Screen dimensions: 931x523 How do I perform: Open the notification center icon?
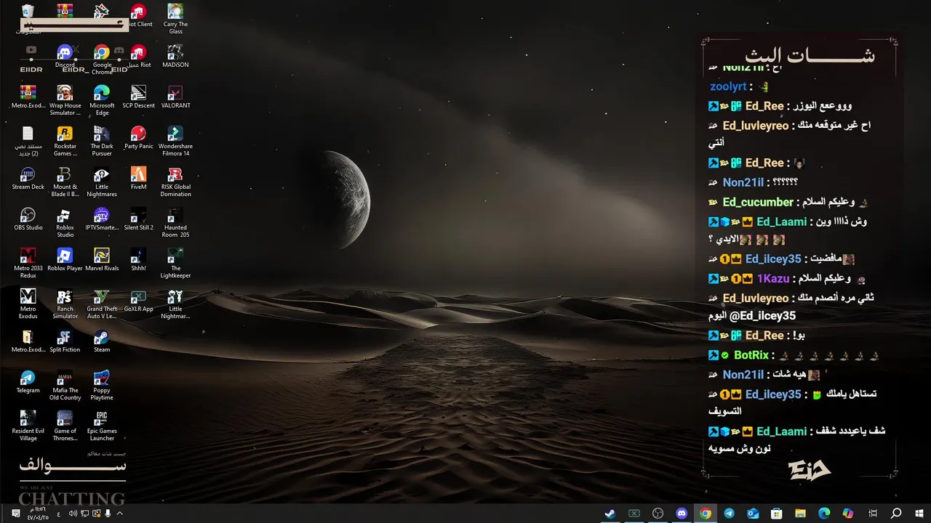point(16,514)
